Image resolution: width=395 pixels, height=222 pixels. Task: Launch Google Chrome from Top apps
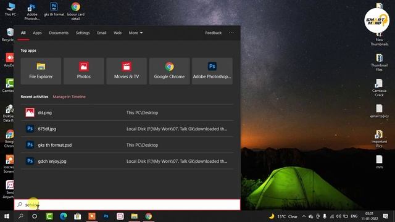(x=169, y=71)
